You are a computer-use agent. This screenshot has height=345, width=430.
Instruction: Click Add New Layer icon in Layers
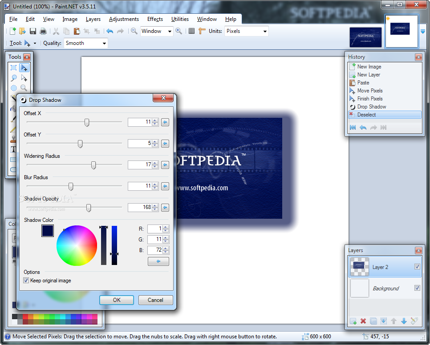[x=353, y=321]
